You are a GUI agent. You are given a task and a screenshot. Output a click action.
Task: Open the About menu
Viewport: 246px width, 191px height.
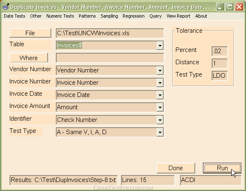pos(201,16)
